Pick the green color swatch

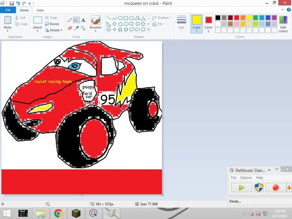(x=255, y=18)
